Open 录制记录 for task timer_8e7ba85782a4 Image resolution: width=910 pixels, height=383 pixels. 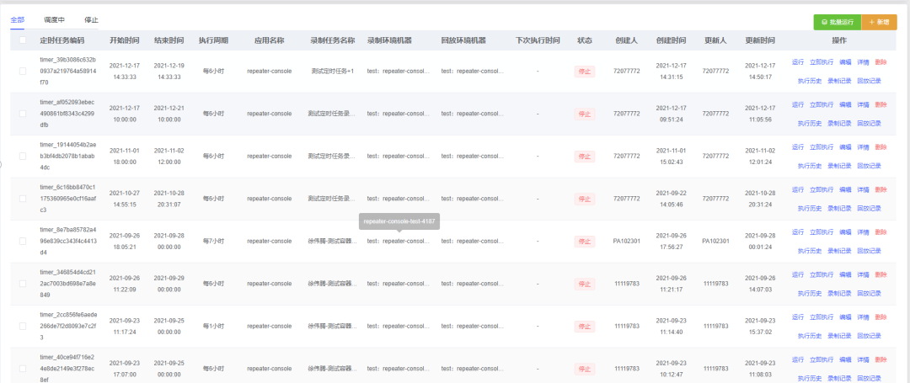tap(839, 250)
